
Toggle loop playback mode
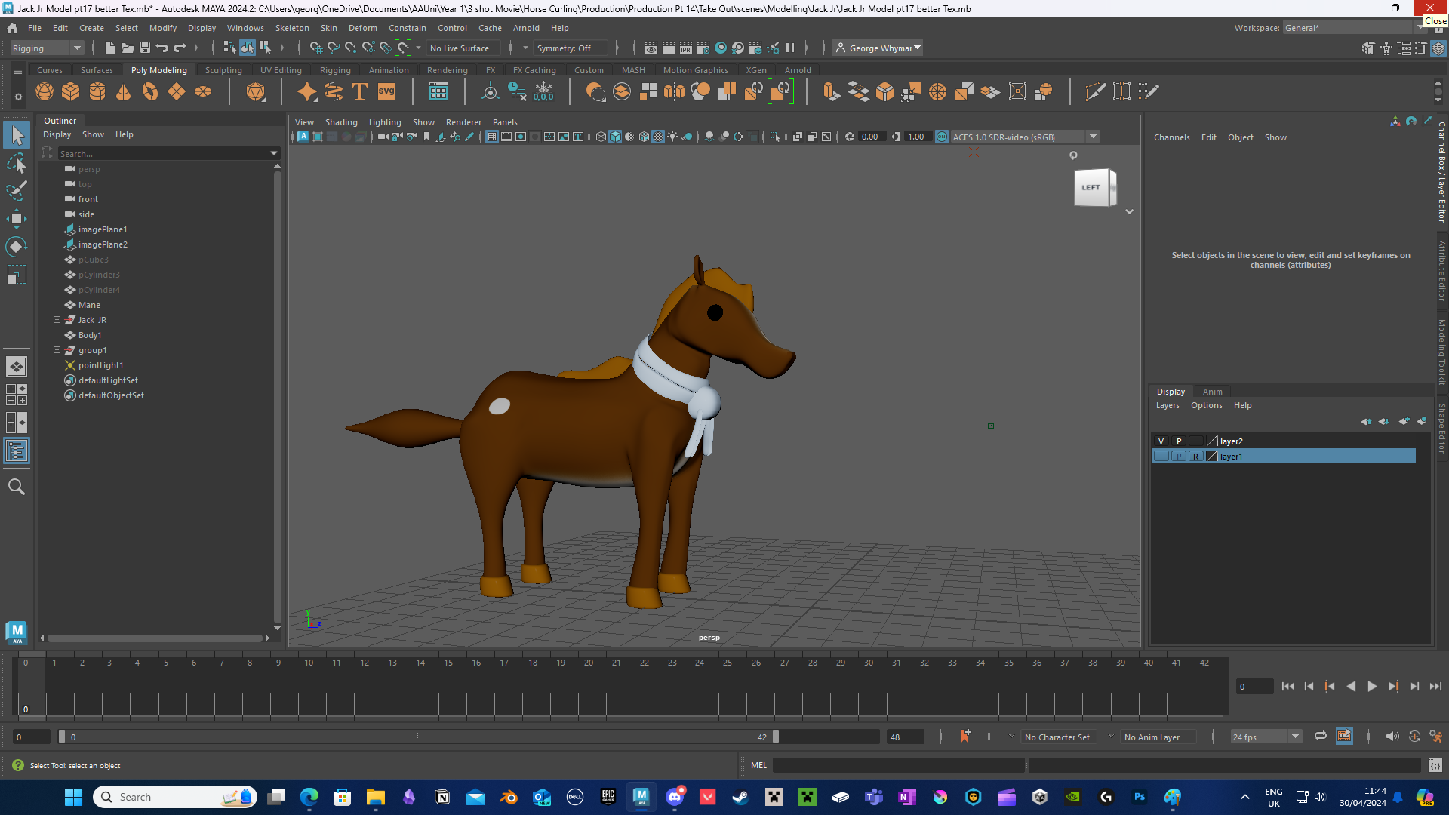1320,737
